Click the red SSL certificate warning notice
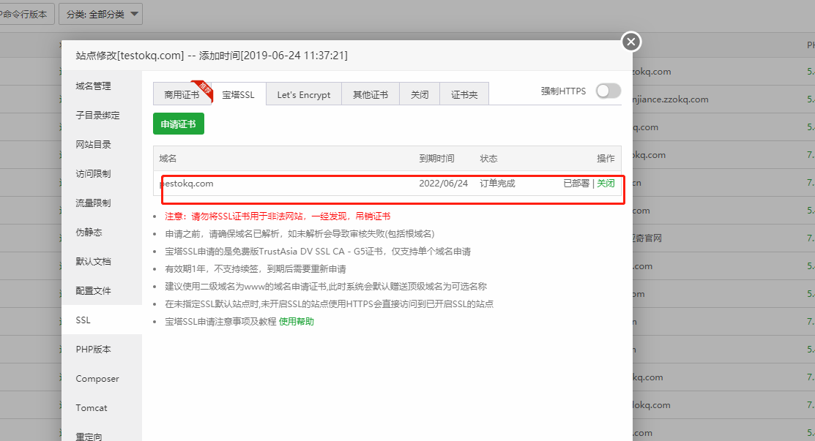 (x=278, y=216)
